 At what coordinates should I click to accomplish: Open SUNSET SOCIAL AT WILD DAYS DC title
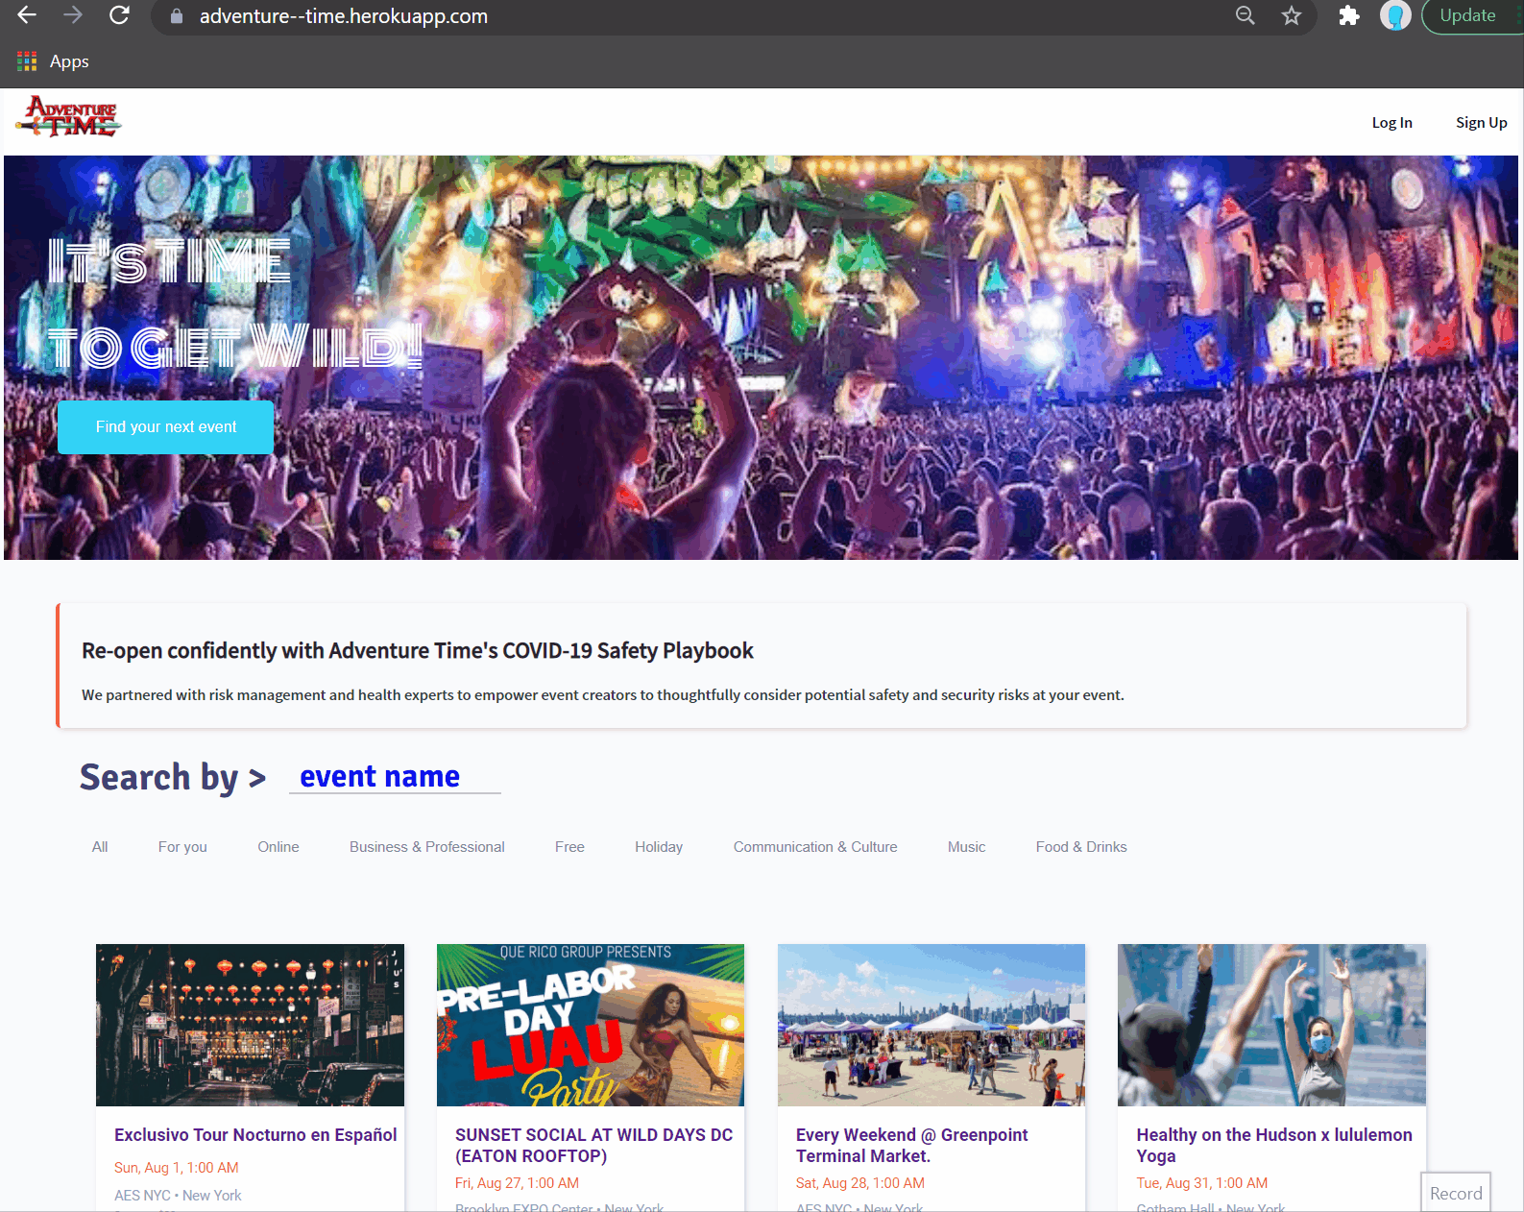[x=593, y=1146]
